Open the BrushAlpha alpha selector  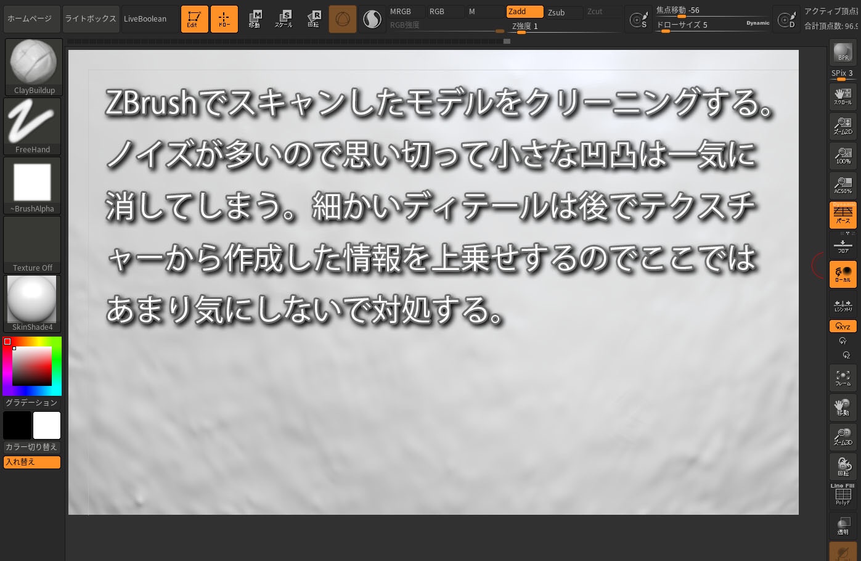pyautogui.click(x=33, y=186)
